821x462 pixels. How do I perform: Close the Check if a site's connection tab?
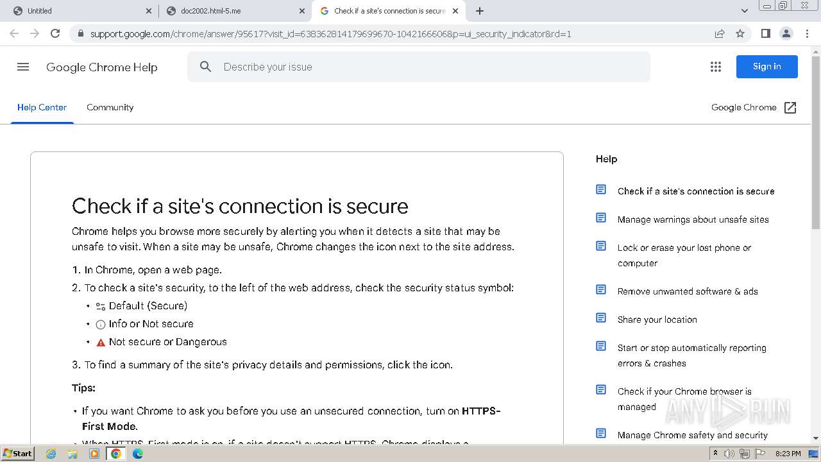[x=455, y=11]
